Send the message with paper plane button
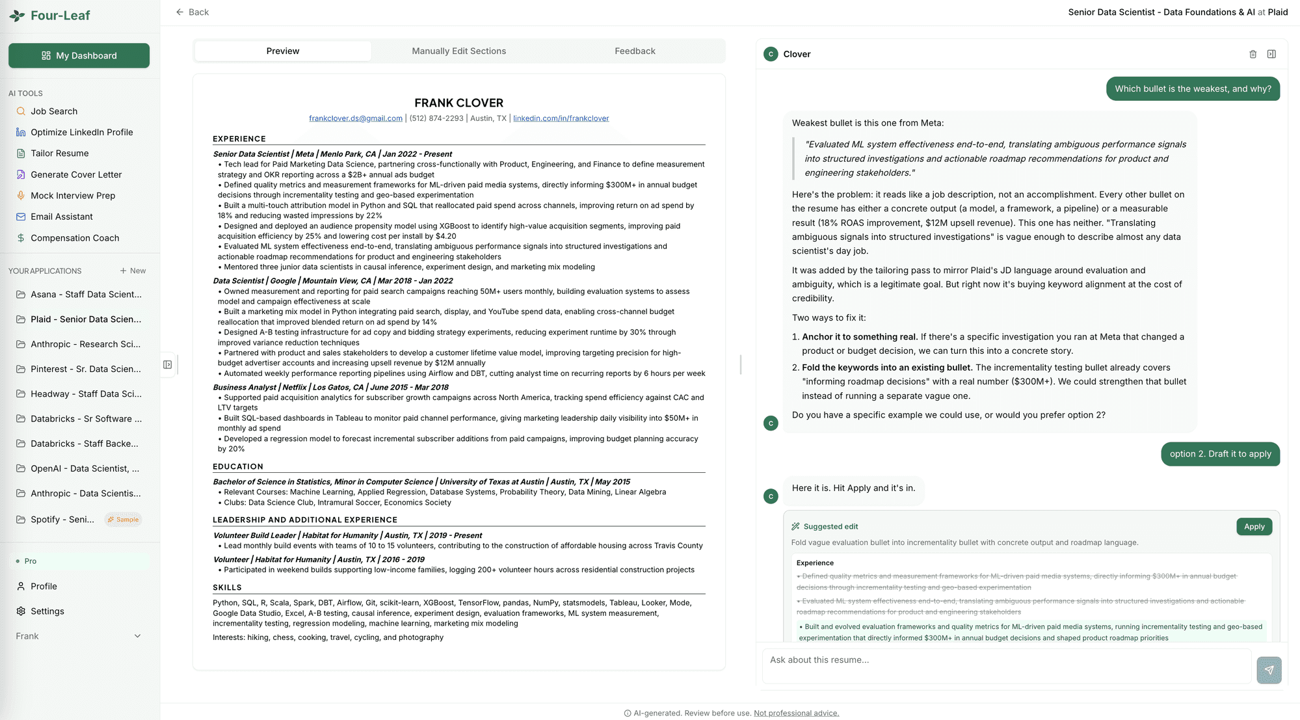 point(1269,670)
